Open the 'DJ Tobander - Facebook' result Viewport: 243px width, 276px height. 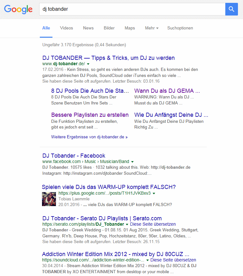click(x=74, y=156)
